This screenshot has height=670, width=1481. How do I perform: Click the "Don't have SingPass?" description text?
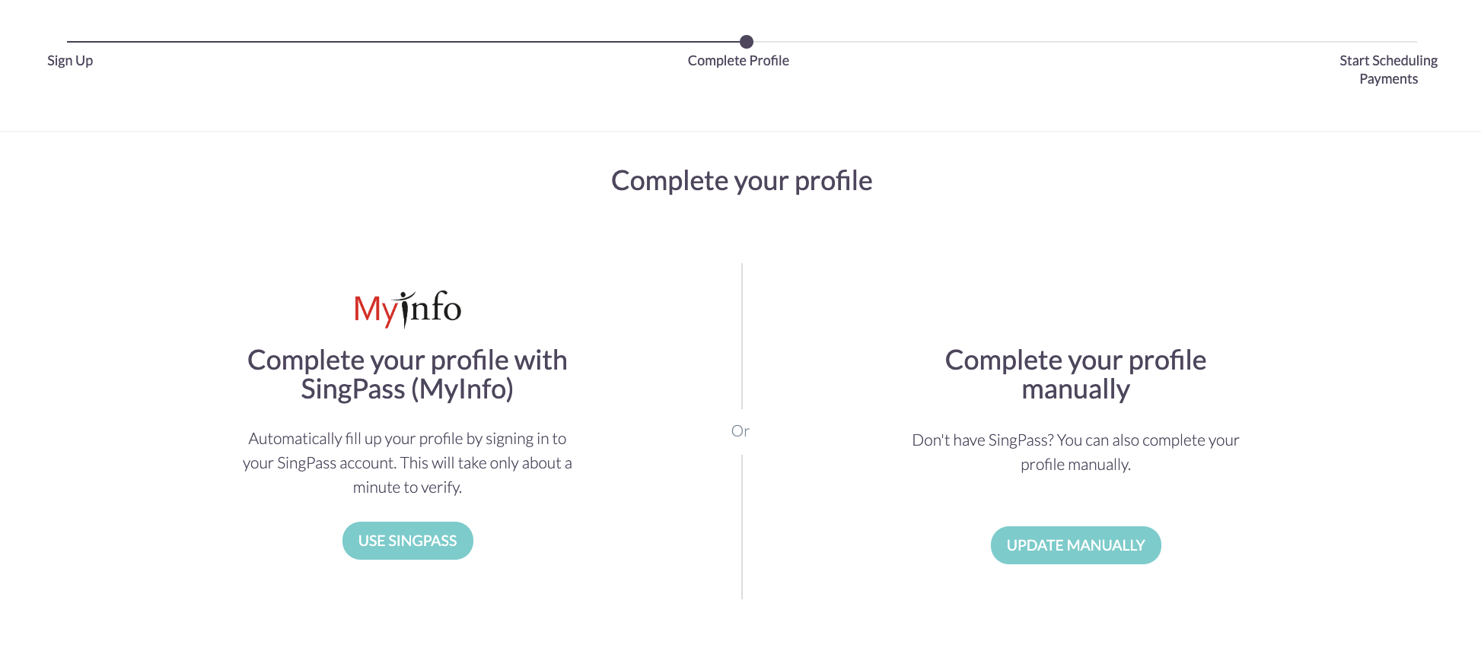coord(1075,452)
